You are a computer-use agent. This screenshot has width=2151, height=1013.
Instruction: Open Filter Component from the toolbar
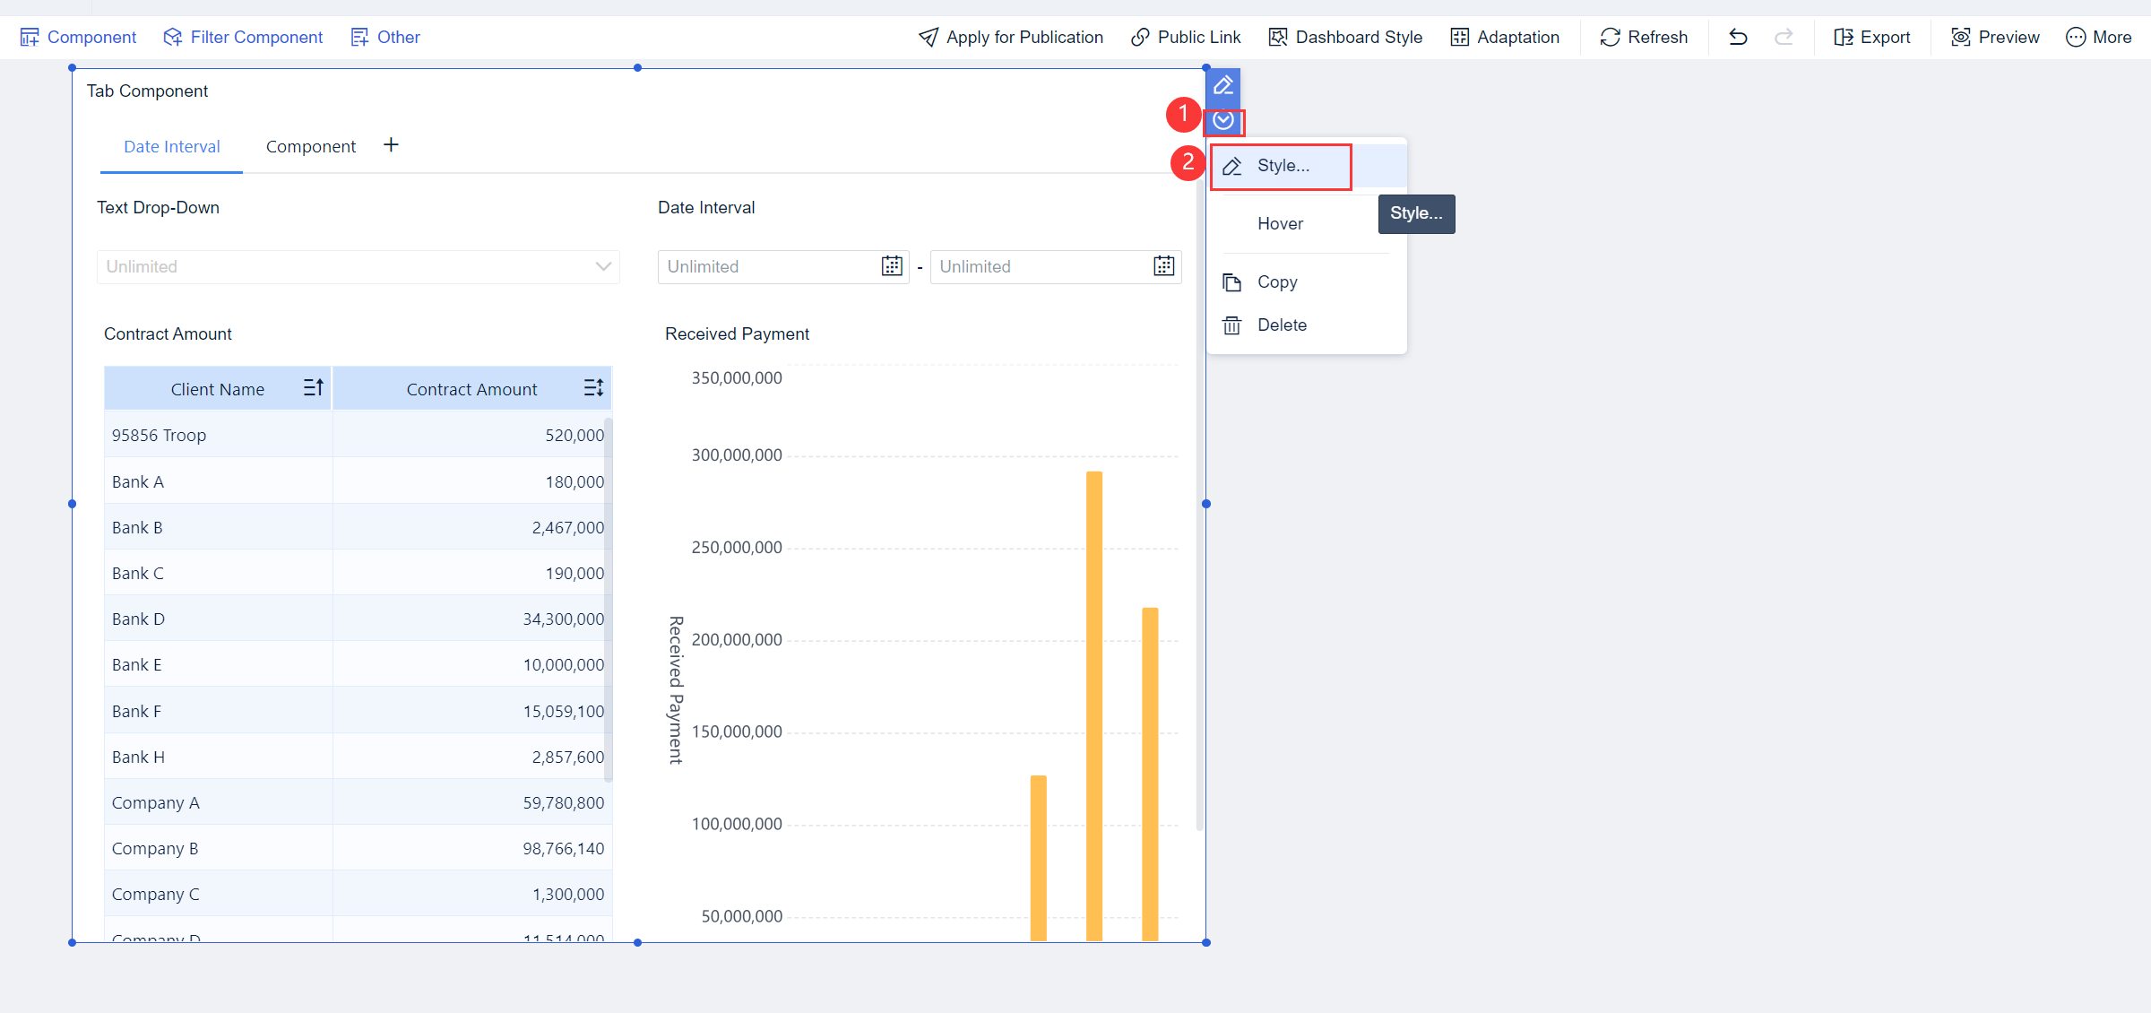coord(242,37)
